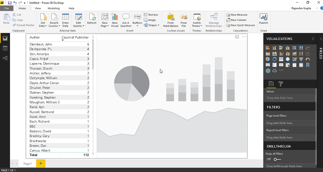Select the scatter chart visual
The height and width of the screenshot is (172, 323).
(308, 54)
